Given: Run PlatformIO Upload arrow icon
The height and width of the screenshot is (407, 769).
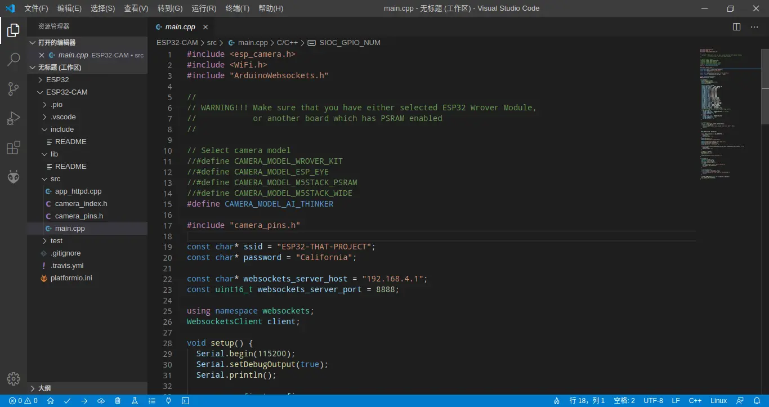Looking at the screenshot, I should click(x=84, y=401).
